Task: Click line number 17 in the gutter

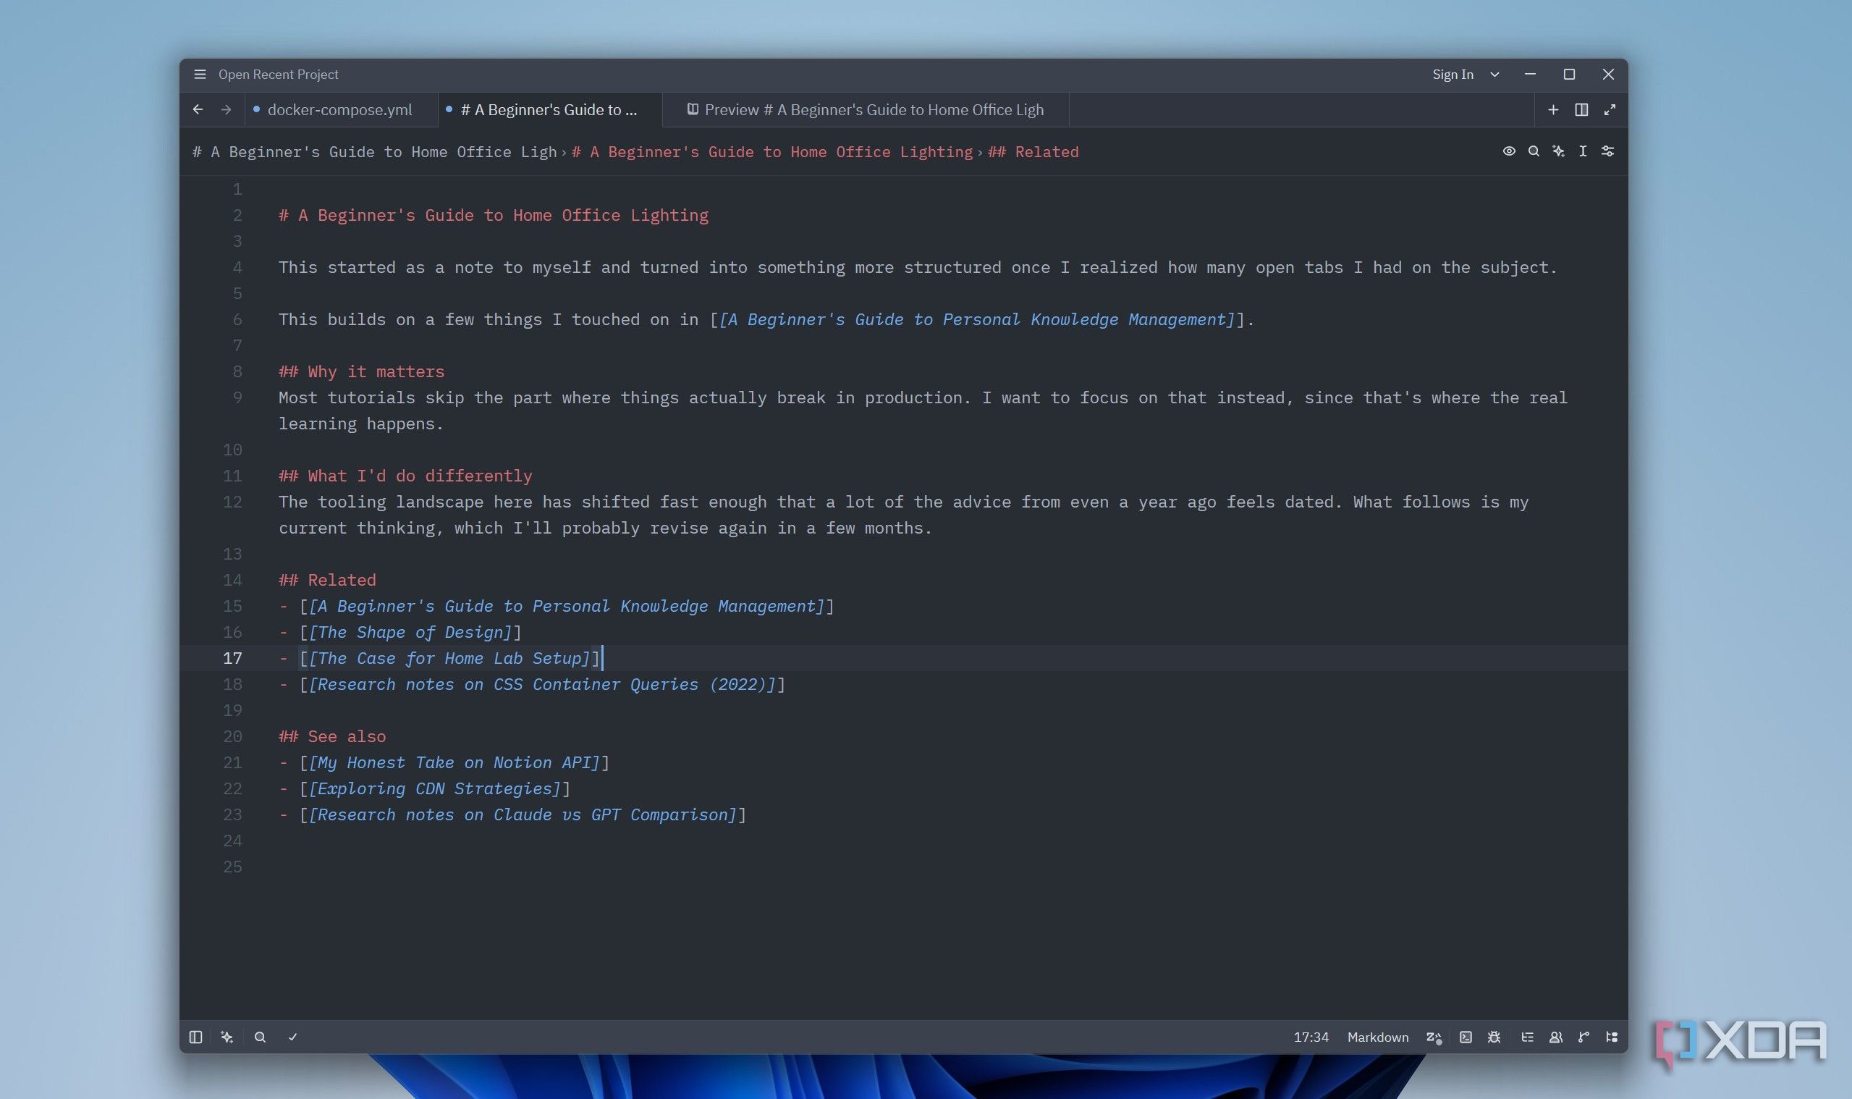Action: (232, 658)
